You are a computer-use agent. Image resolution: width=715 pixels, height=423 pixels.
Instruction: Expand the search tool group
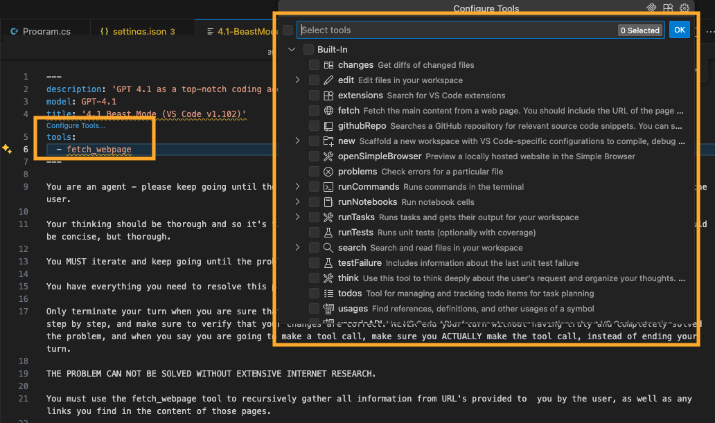(x=297, y=248)
